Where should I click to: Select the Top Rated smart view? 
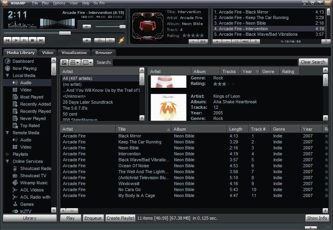tap(30, 125)
